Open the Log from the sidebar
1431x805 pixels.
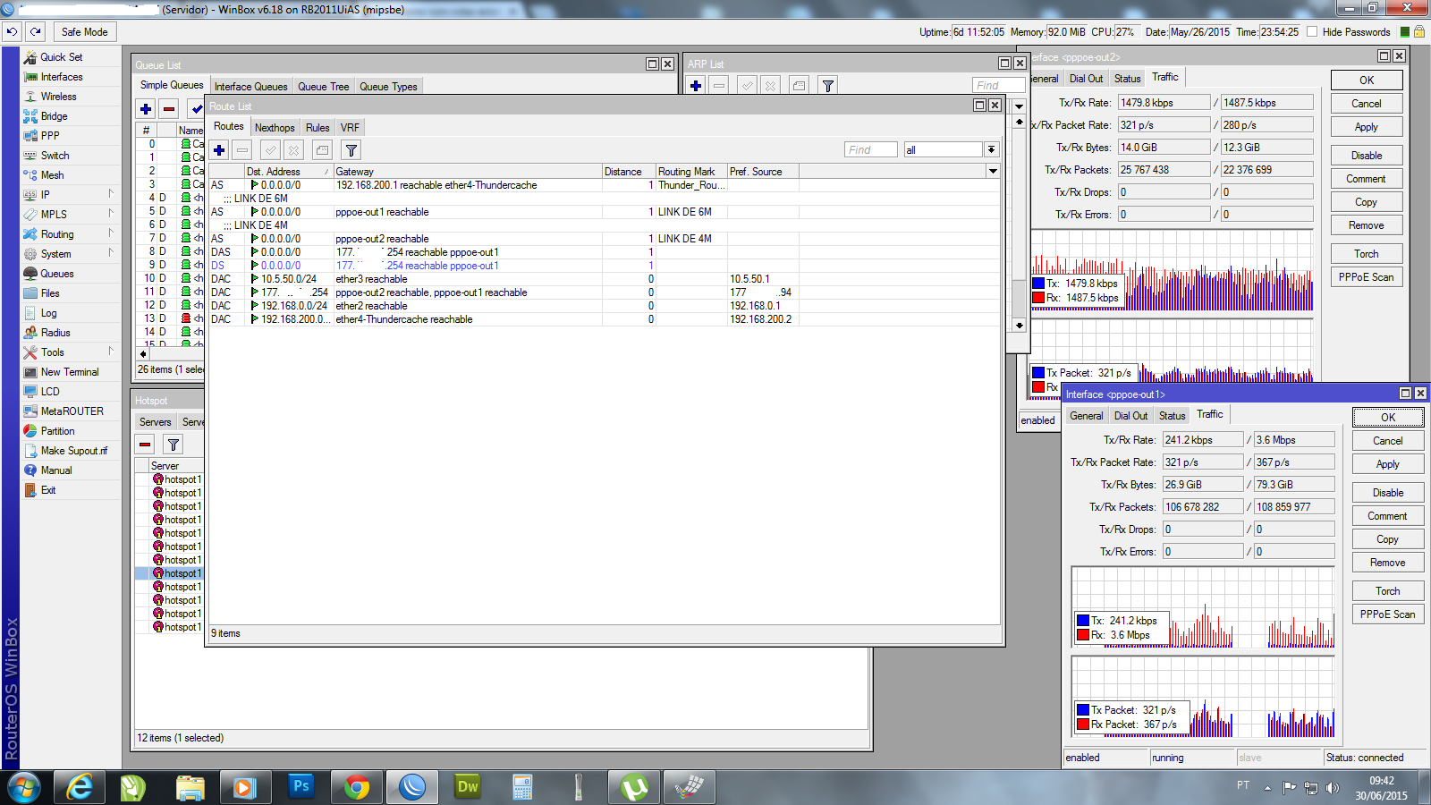(48, 313)
